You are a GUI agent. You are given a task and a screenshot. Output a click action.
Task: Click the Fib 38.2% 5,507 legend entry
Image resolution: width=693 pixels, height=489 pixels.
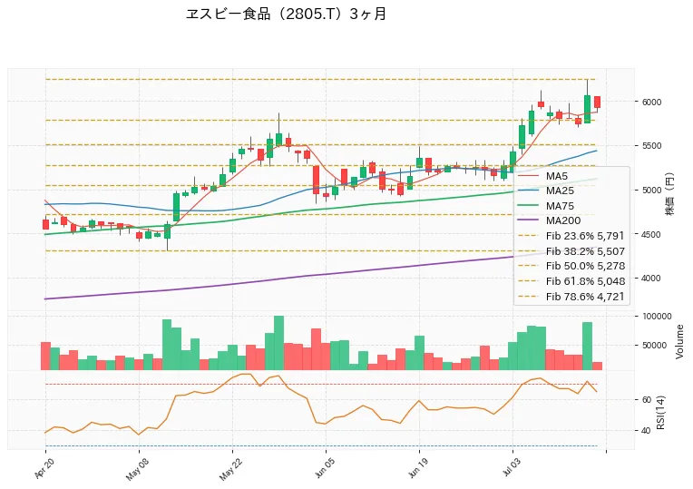coord(571,251)
